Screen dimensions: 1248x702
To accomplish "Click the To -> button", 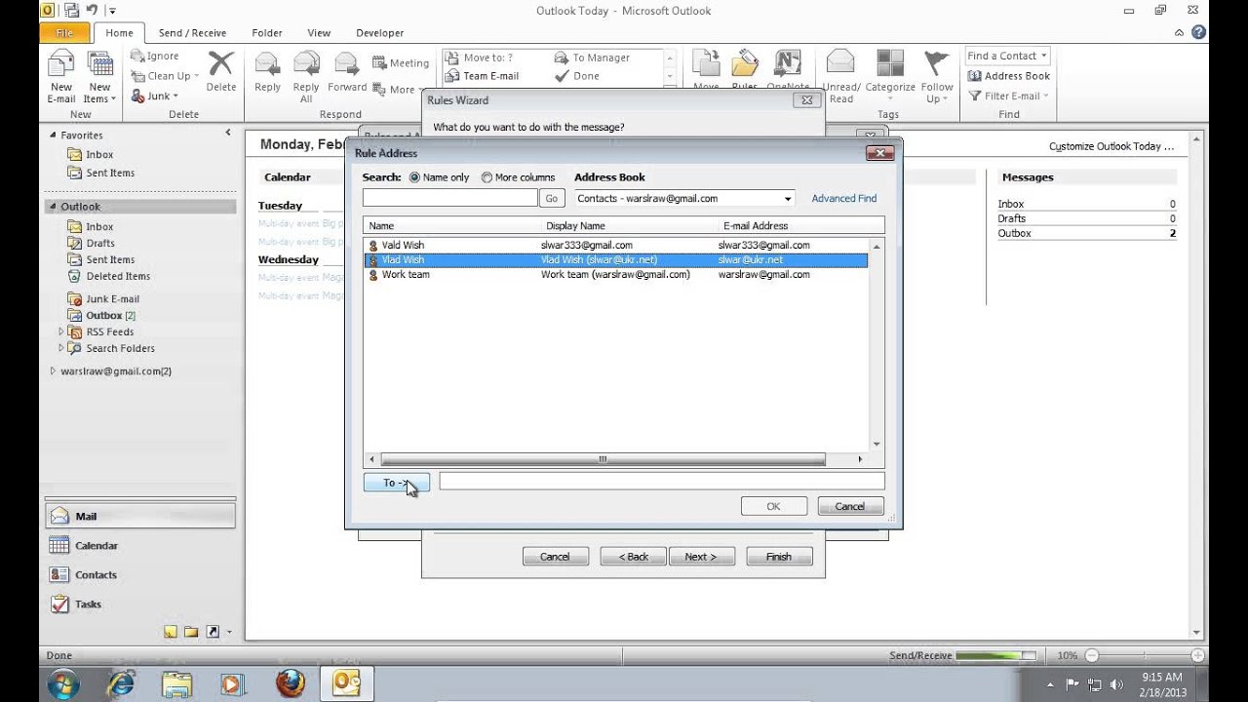I will (x=396, y=483).
